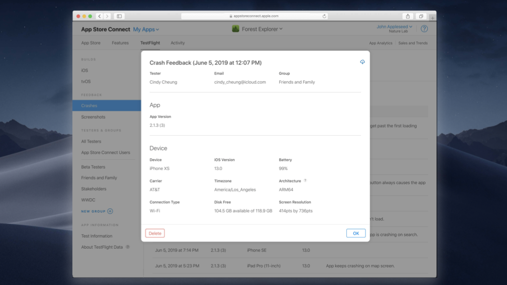This screenshot has width=507, height=285.
Task: Reload the page with refresh icon
Action: pos(324,16)
